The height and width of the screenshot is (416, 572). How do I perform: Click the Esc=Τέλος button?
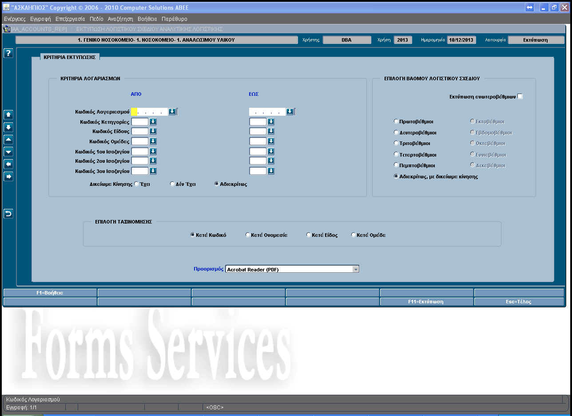tap(519, 302)
